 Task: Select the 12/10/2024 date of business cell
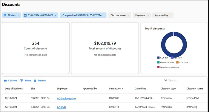11,107
